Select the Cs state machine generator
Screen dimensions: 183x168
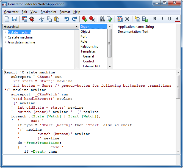20,37
